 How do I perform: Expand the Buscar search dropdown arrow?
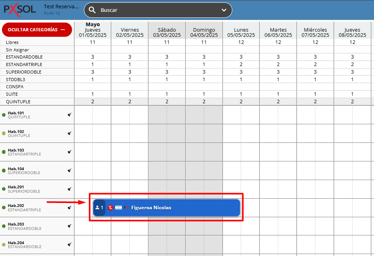click(224, 10)
